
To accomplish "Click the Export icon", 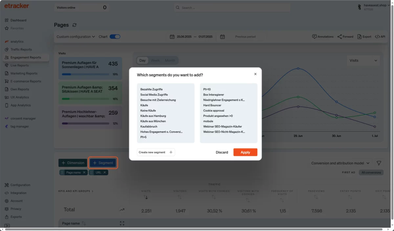I will tap(360, 37).
